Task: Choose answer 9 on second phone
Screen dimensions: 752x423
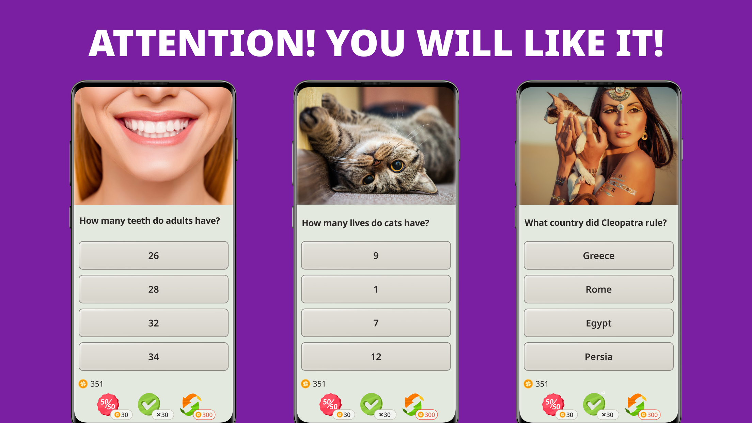Action: click(x=376, y=255)
